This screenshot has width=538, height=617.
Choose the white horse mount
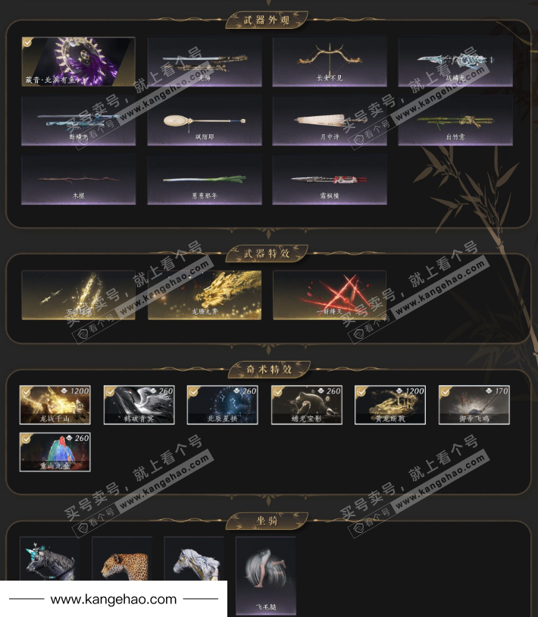194,559
